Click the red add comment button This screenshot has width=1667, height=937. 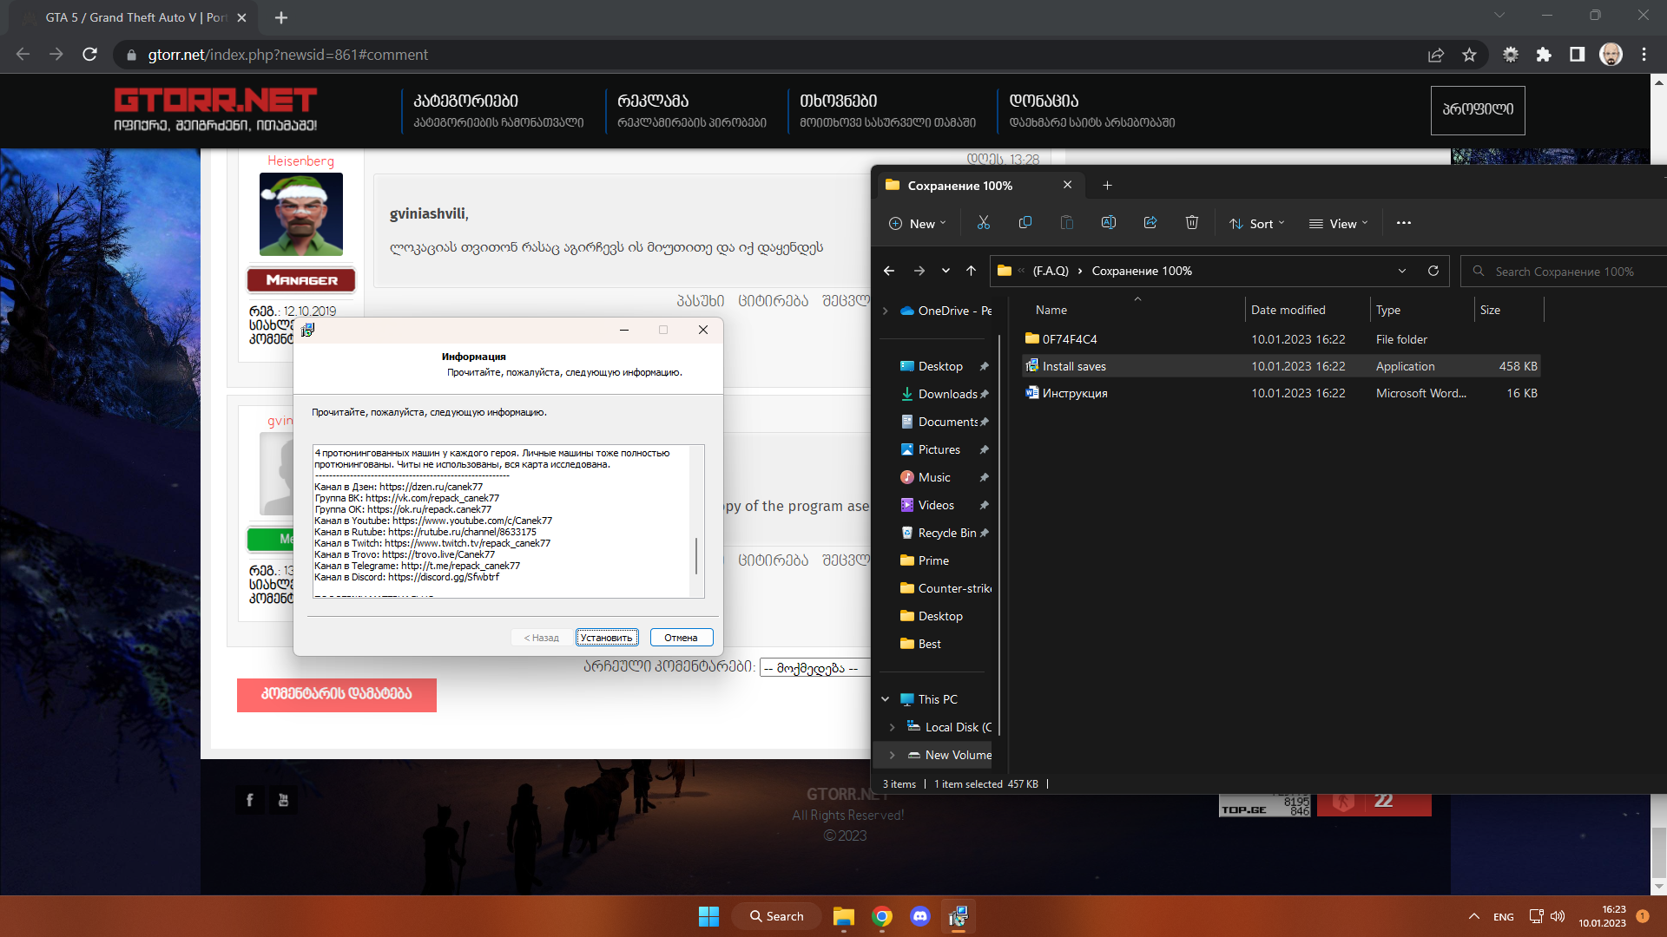click(337, 694)
